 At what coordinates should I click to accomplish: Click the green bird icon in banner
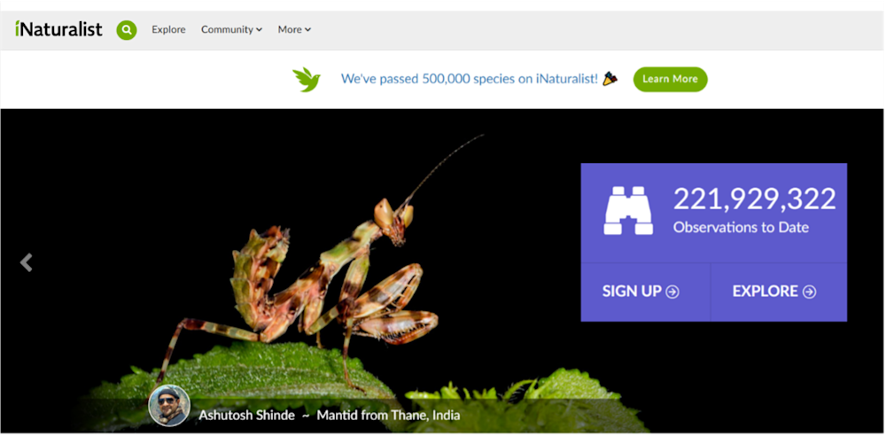[307, 79]
